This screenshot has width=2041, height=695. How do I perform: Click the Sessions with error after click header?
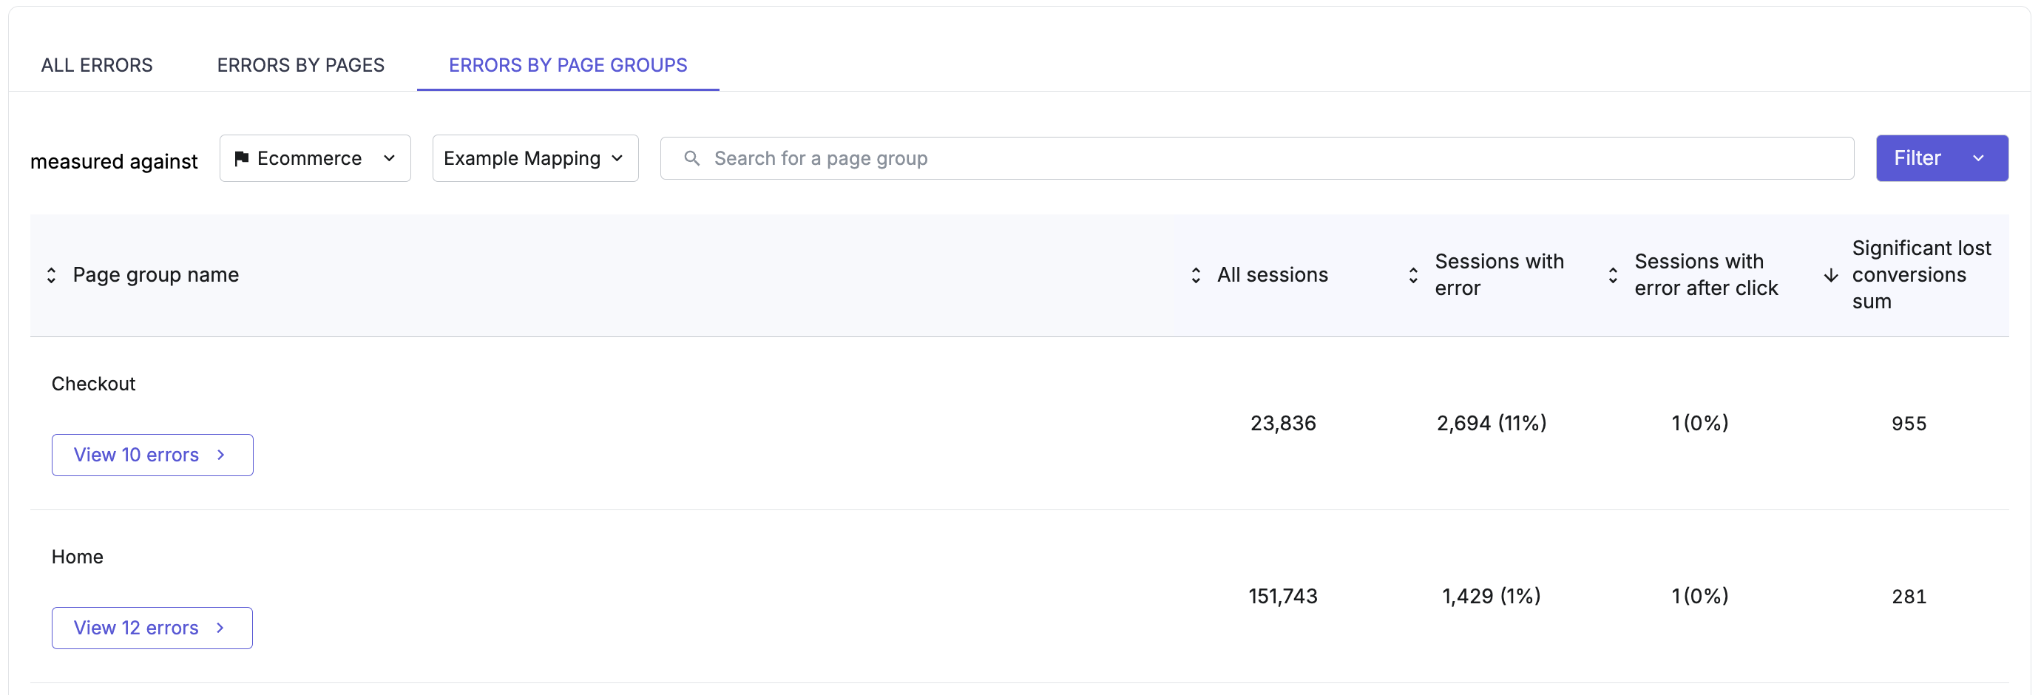tap(1705, 275)
